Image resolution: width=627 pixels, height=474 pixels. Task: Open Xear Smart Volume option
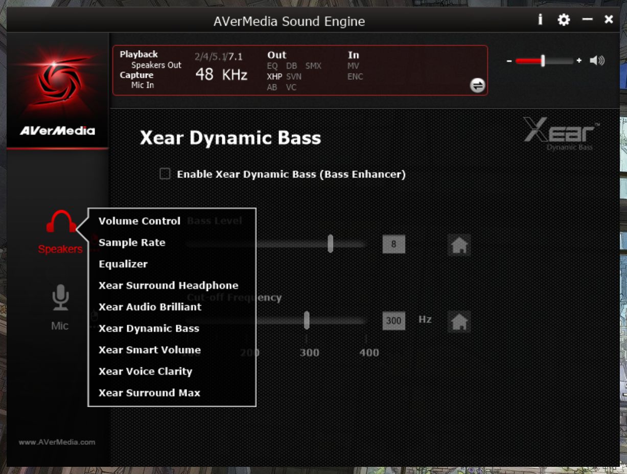[x=150, y=350]
